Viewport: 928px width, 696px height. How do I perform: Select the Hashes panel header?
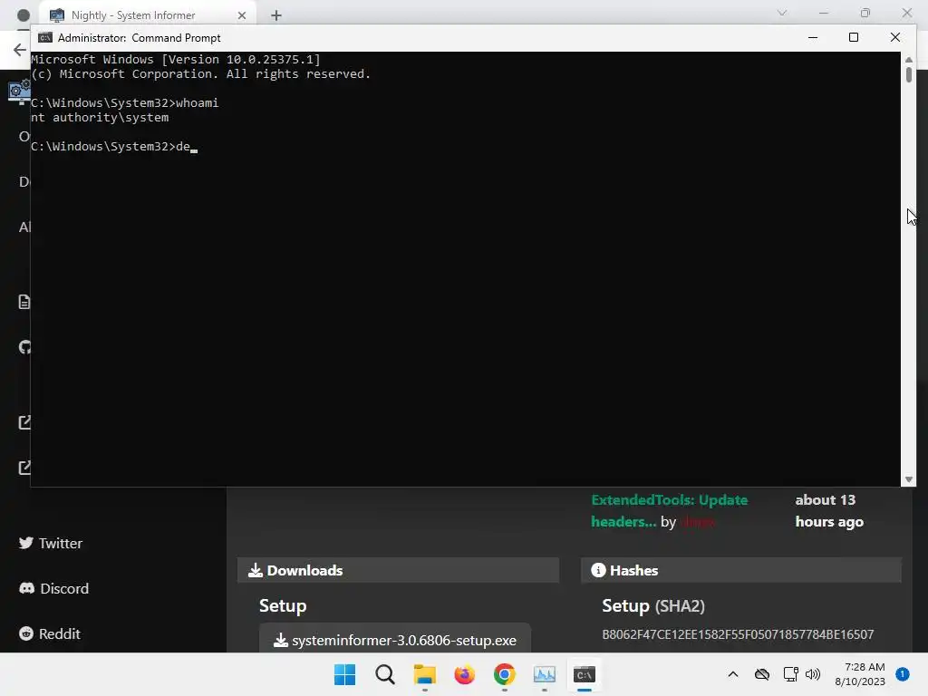tap(741, 570)
